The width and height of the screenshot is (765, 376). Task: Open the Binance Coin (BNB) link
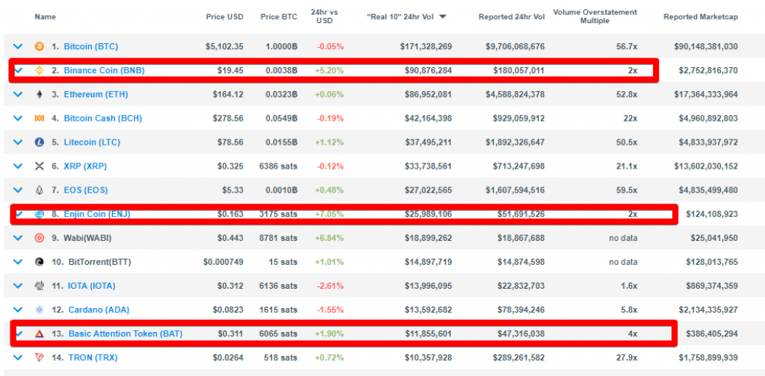105,71
